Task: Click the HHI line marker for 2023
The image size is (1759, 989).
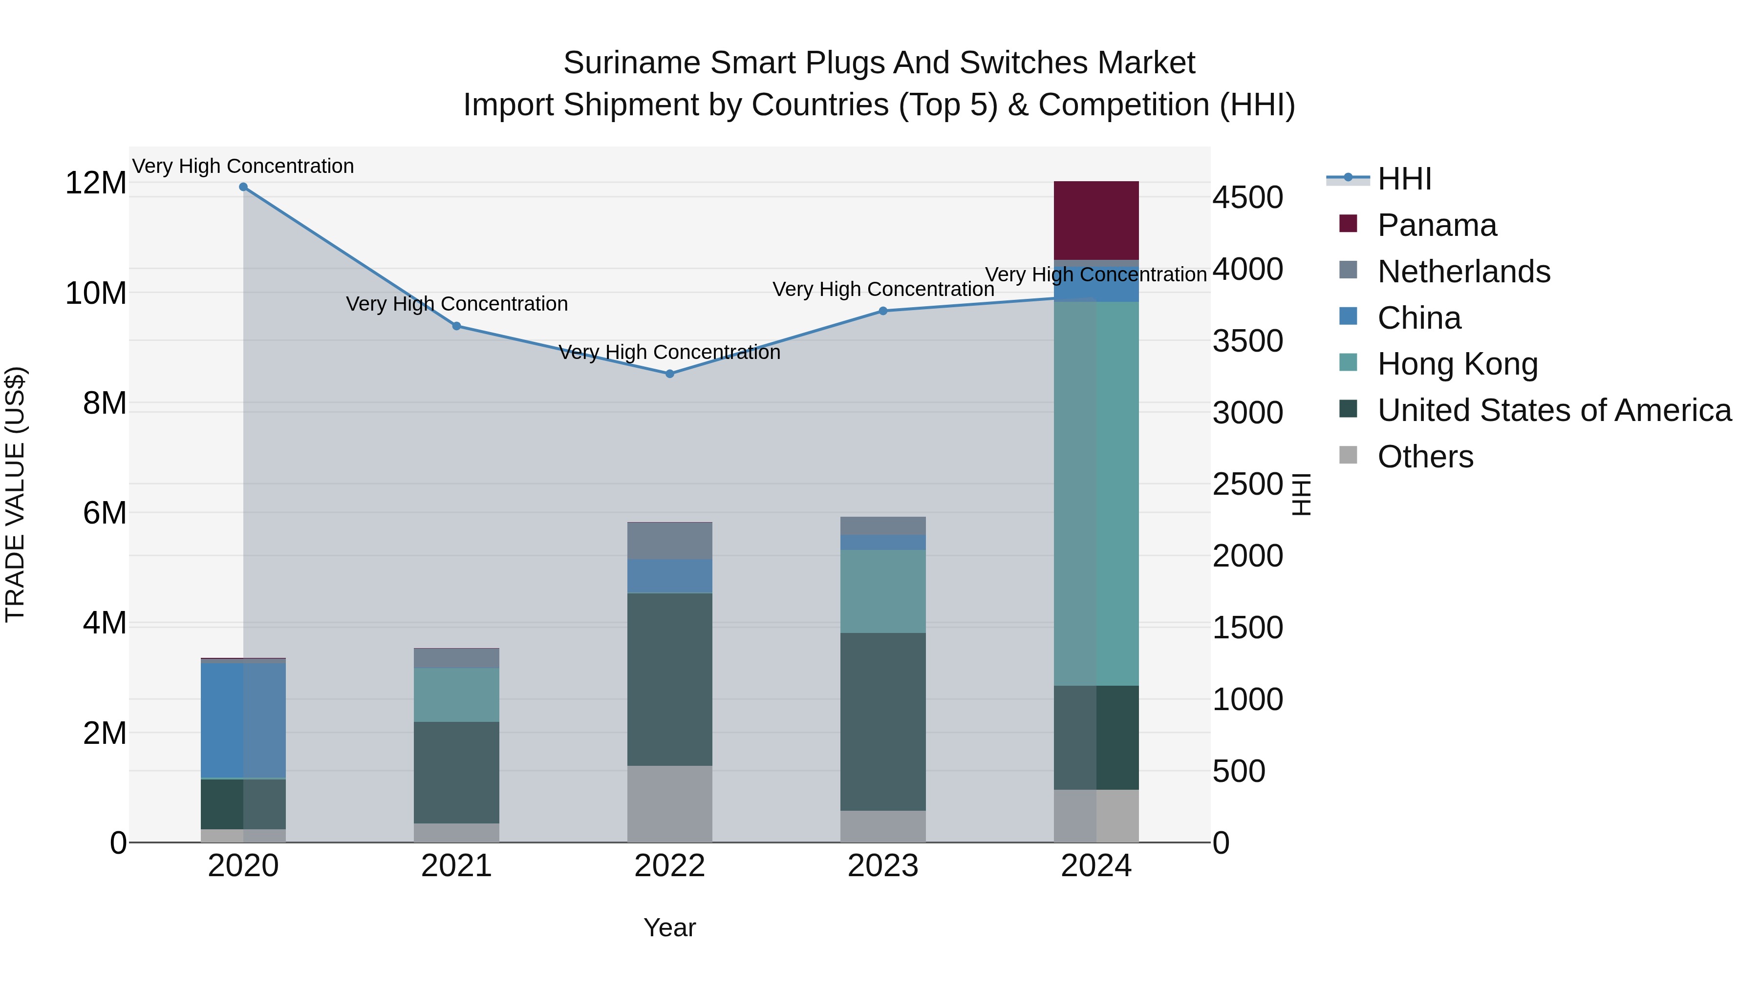Action: (x=883, y=311)
